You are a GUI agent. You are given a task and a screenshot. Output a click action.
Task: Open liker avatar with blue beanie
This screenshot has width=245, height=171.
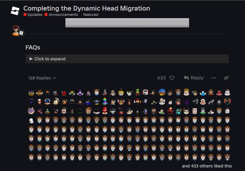click(x=162, y=92)
